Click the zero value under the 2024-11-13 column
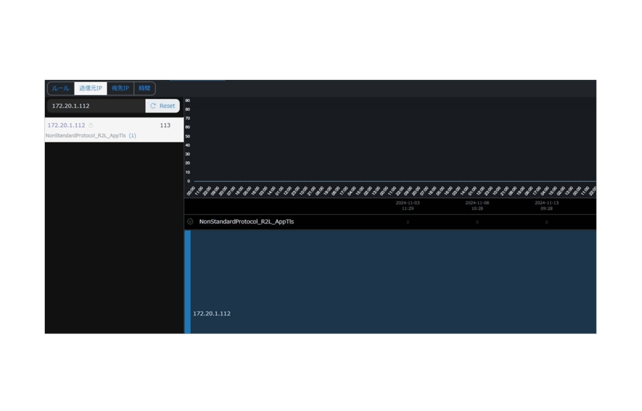The height and width of the screenshot is (411, 642). point(547,222)
